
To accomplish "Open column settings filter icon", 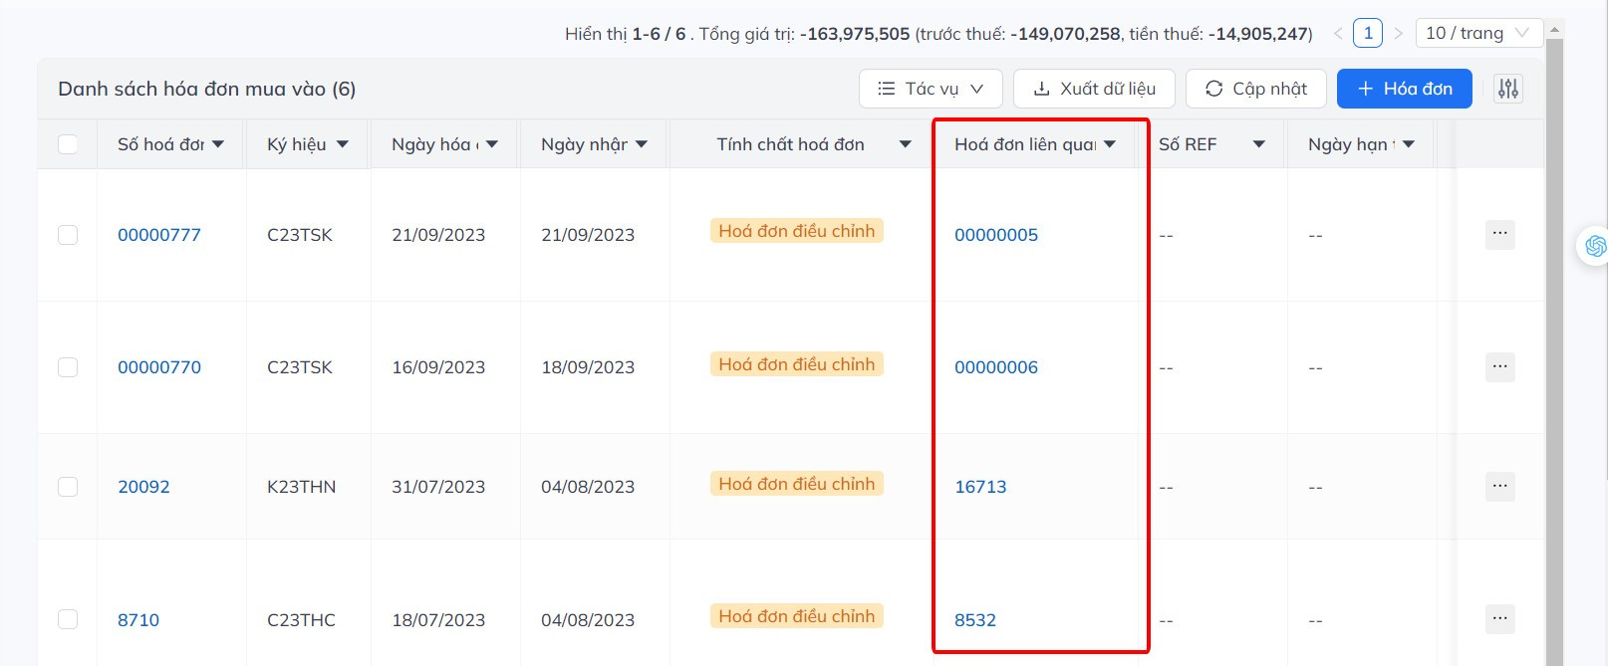I will pyautogui.click(x=1507, y=89).
